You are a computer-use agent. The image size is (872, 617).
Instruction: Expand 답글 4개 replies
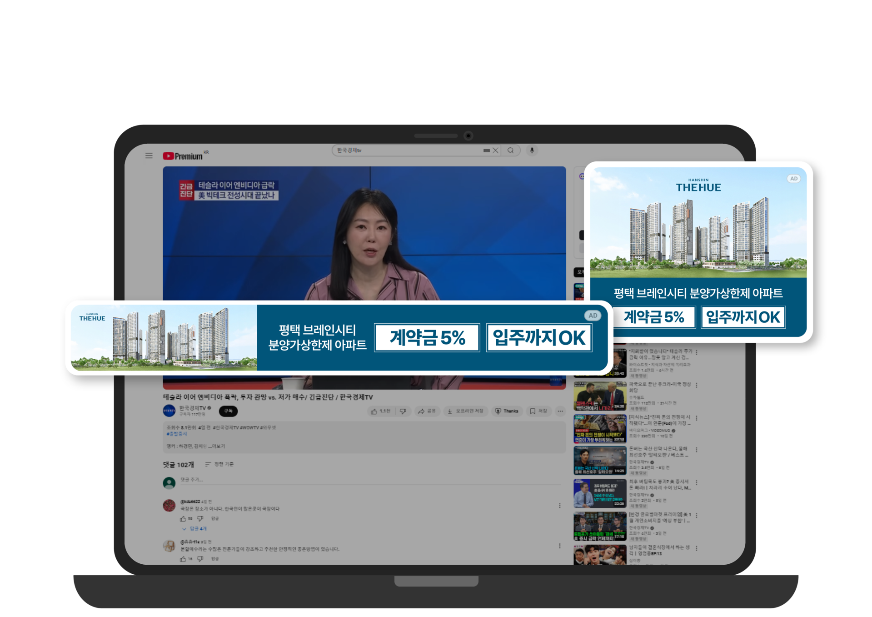click(194, 529)
